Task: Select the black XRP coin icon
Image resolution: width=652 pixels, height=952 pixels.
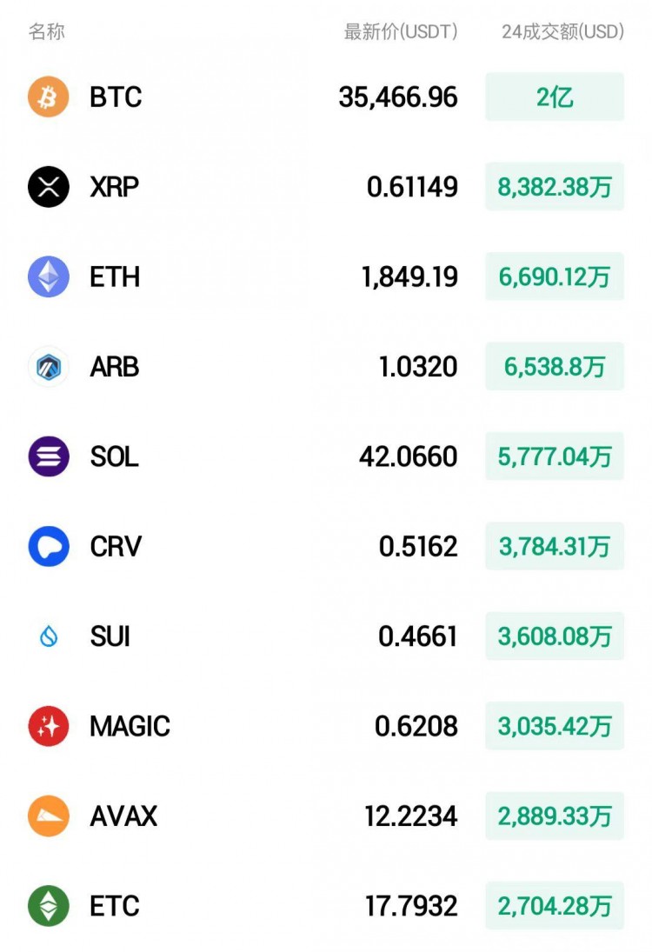Action: [49, 186]
